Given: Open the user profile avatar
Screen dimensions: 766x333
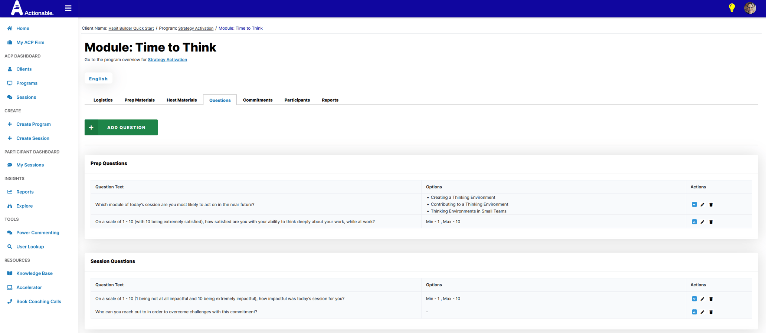Looking at the screenshot, I should click(750, 8).
